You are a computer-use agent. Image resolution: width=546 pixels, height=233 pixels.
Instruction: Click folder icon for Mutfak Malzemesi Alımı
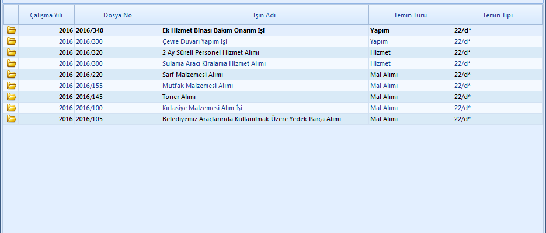coord(11,86)
